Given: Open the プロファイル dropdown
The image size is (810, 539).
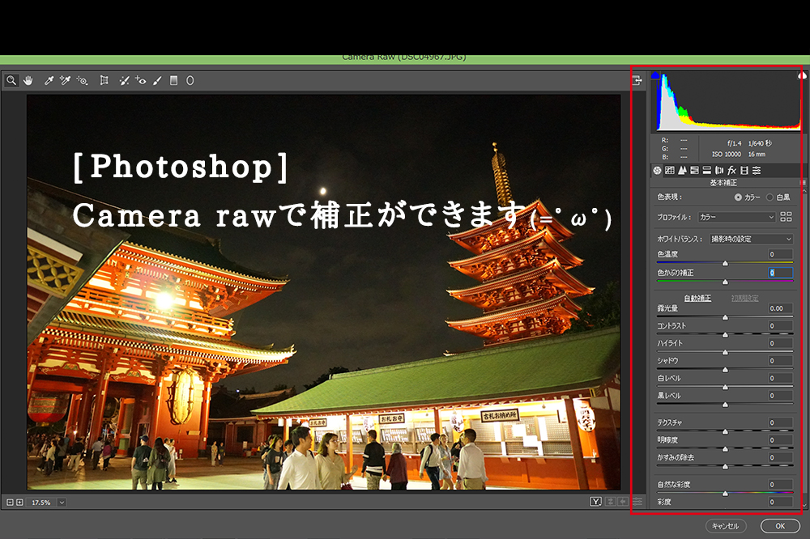Looking at the screenshot, I should tap(736, 218).
